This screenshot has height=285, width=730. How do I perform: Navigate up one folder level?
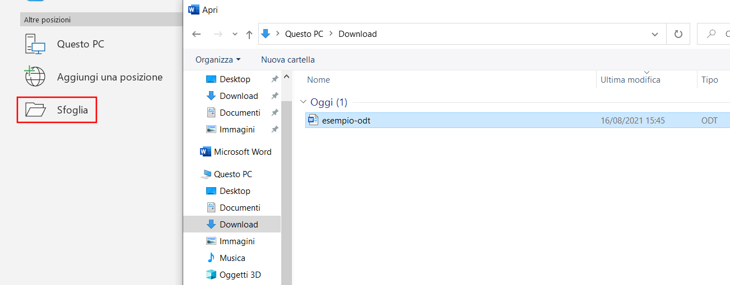tap(249, 34)
